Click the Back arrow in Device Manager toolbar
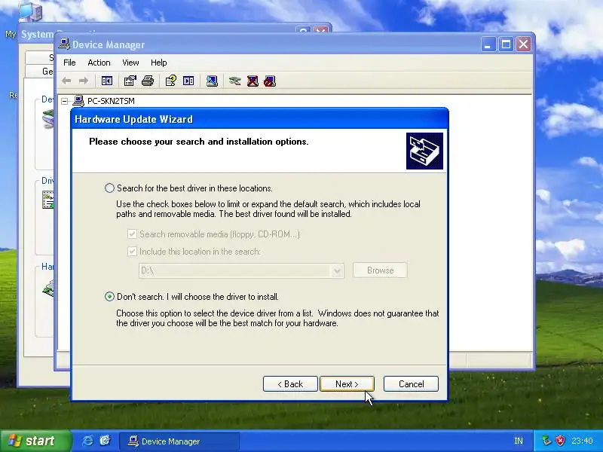This screenshot has height=452, width=603. click(x=66, y=81)
